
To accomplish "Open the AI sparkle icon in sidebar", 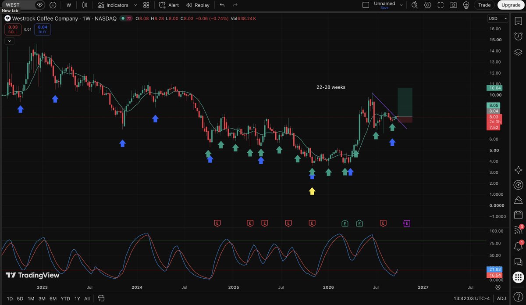I will tap(518, 170).
